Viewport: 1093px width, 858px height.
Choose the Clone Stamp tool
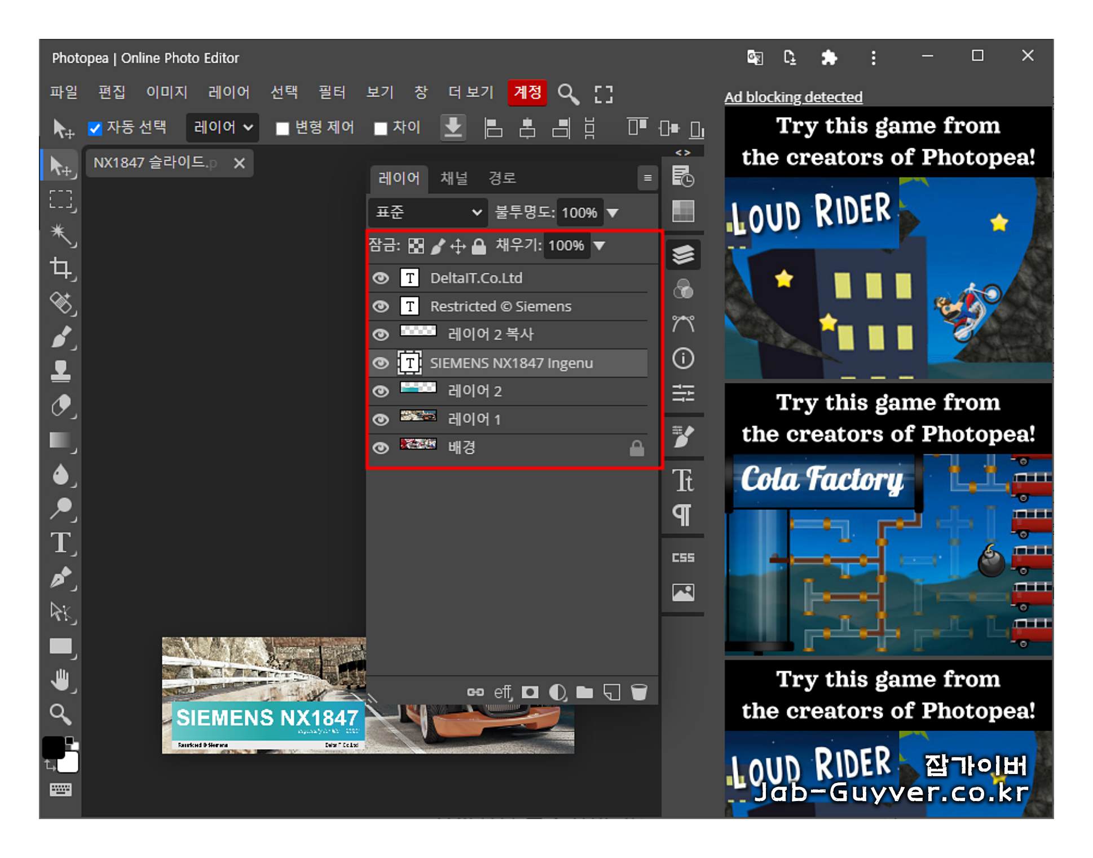pos(60,371)
